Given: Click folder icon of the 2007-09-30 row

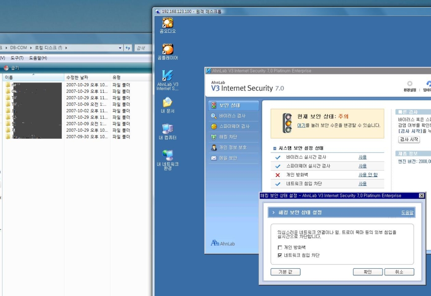Looking at the screenshot, I should pyautogui.click(x=8, y=137).
